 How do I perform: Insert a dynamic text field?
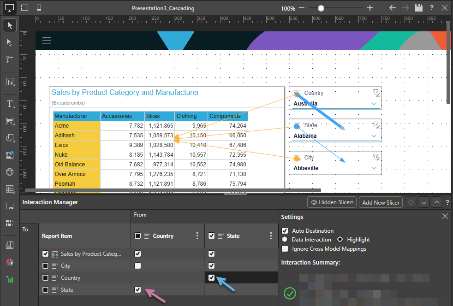point(10,121)
